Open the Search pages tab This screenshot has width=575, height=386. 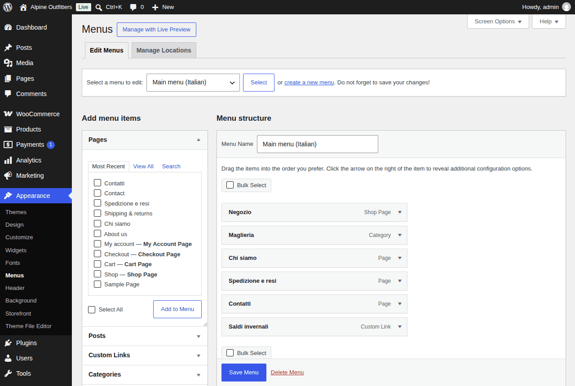pos(171,167)
